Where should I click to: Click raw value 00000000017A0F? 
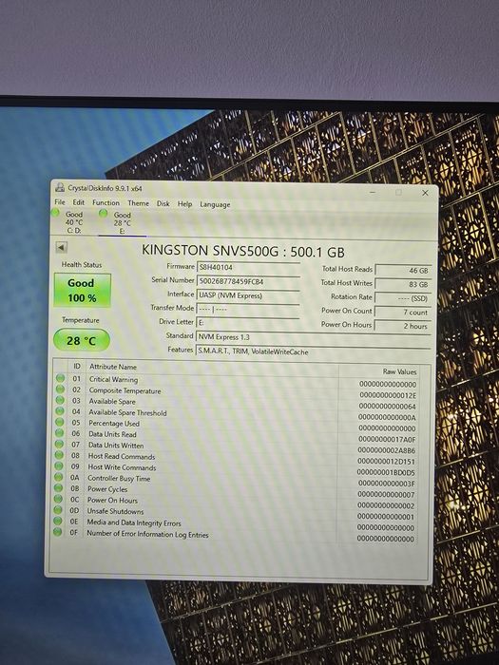pos(388,439)
